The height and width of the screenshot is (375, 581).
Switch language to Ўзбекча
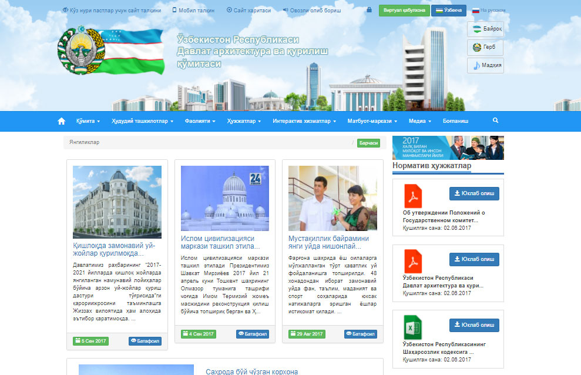449,11
